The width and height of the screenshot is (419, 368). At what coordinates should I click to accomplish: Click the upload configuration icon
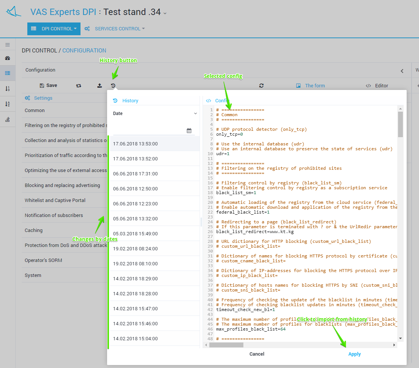pyautogui.click(x=99, y=85)
